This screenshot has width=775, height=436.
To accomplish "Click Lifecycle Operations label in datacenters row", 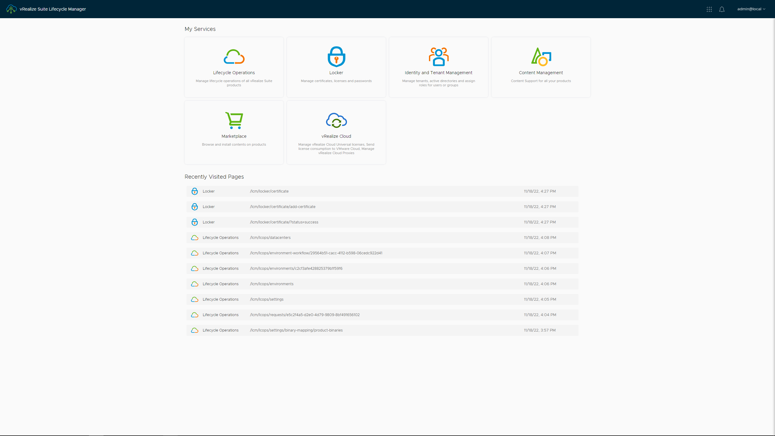I will pyautogui.click(x=220, y=238).
